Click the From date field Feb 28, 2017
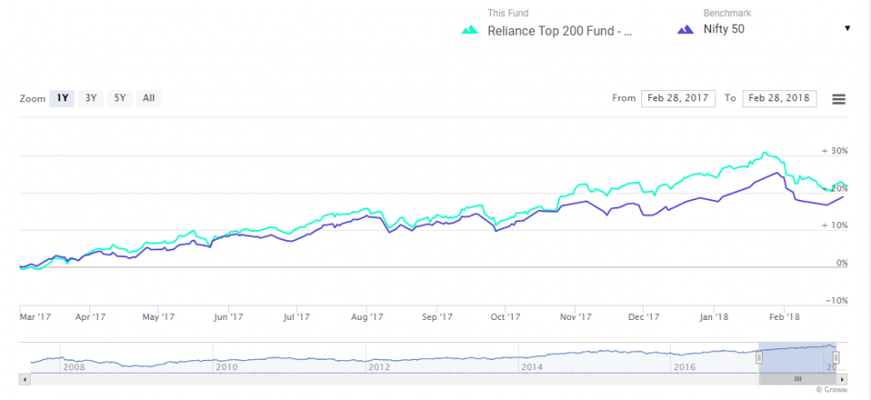 click(x=678, y=99)
